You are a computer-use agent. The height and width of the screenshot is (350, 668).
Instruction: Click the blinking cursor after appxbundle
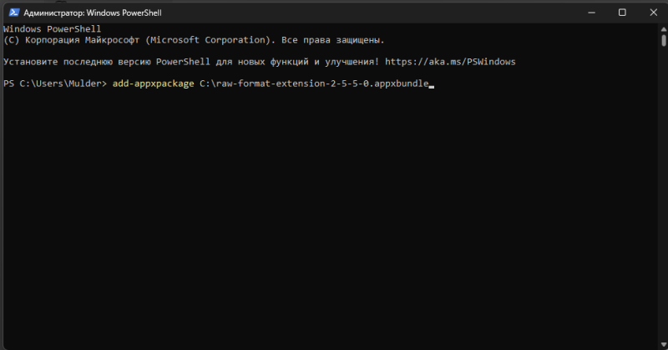point(431,85)
